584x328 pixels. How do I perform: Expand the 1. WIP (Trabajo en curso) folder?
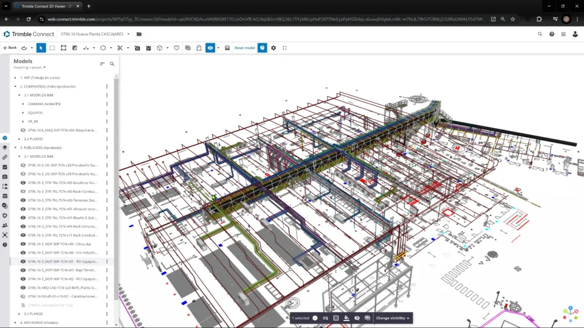click(x=15, y=77)
